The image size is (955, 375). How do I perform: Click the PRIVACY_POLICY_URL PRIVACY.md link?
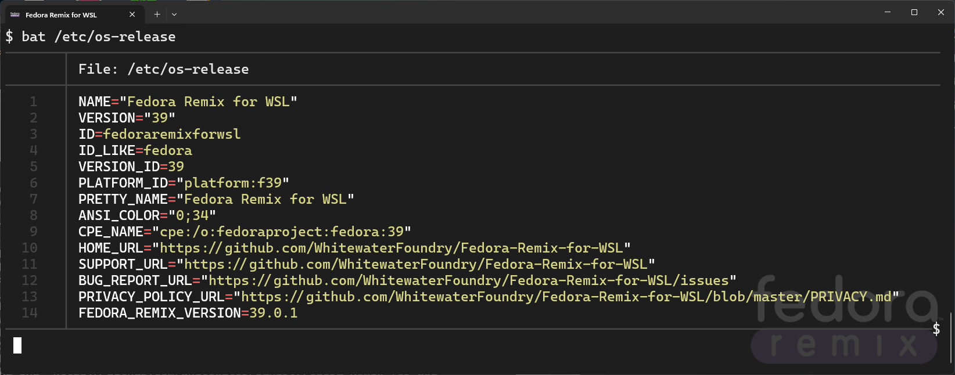click(x=566, y=297)
